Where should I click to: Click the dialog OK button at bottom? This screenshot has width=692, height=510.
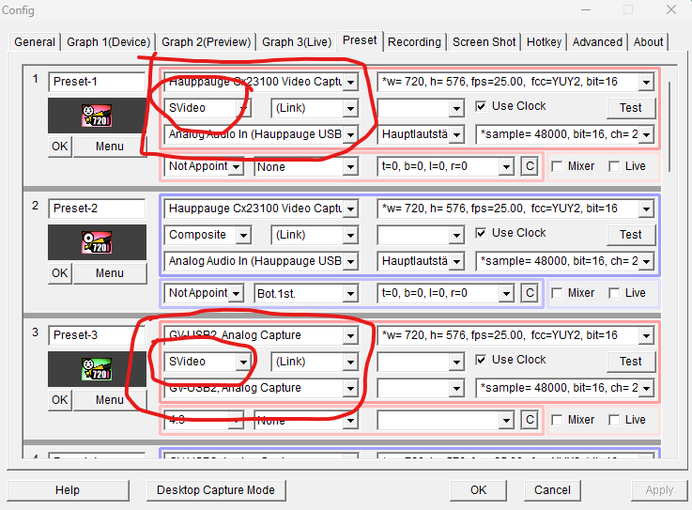[479, 490]
